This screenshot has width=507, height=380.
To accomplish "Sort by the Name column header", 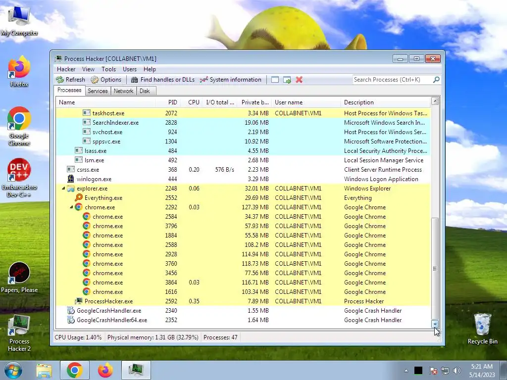I will pyautogui.click(x=105, y=102).
